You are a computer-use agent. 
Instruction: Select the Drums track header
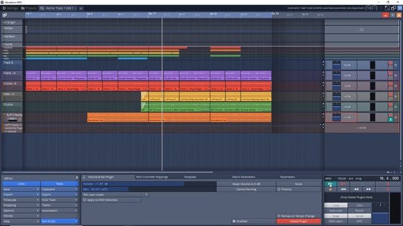[x=12, y=107]
